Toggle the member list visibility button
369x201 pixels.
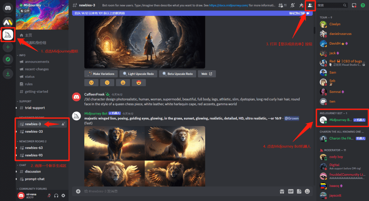coord(310,5)
